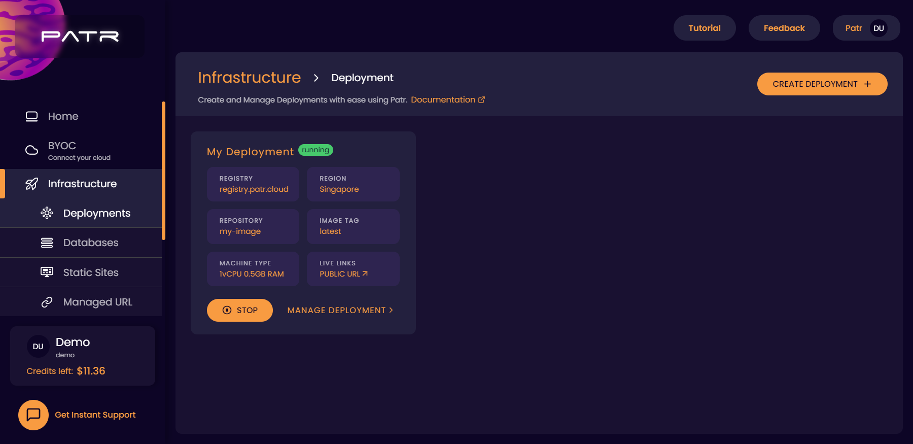Click the latest image tag value
Viewport: 913px width, 444px height.
click(x=330, y=231)
